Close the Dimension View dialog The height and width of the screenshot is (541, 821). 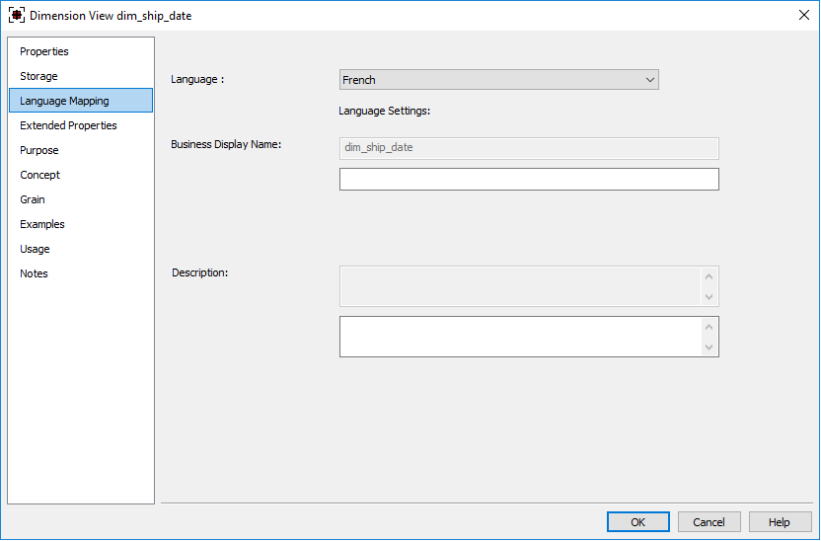[x=803, y=15]
